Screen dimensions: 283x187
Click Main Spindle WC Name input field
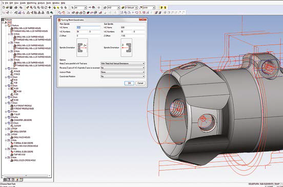point(88,28)
